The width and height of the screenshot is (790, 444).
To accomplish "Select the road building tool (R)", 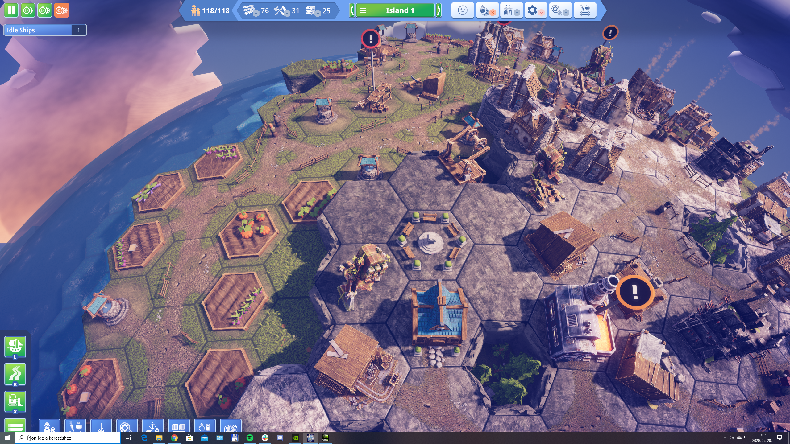I will [15, 375].
